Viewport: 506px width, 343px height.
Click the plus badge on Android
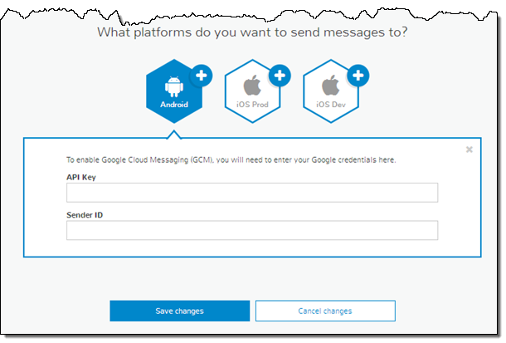click(x=202, y=76)
